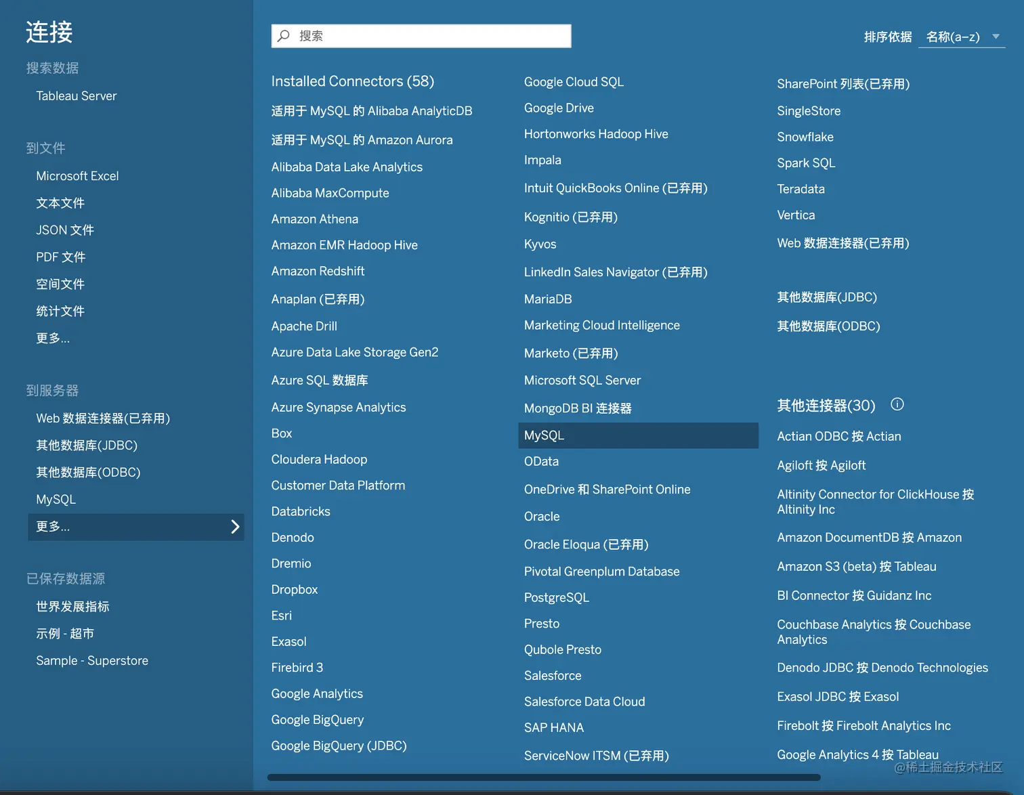The image size is (1024, 795).
Task: Select MongoDB BI 连接器
Action: click(x=578, y=408)
